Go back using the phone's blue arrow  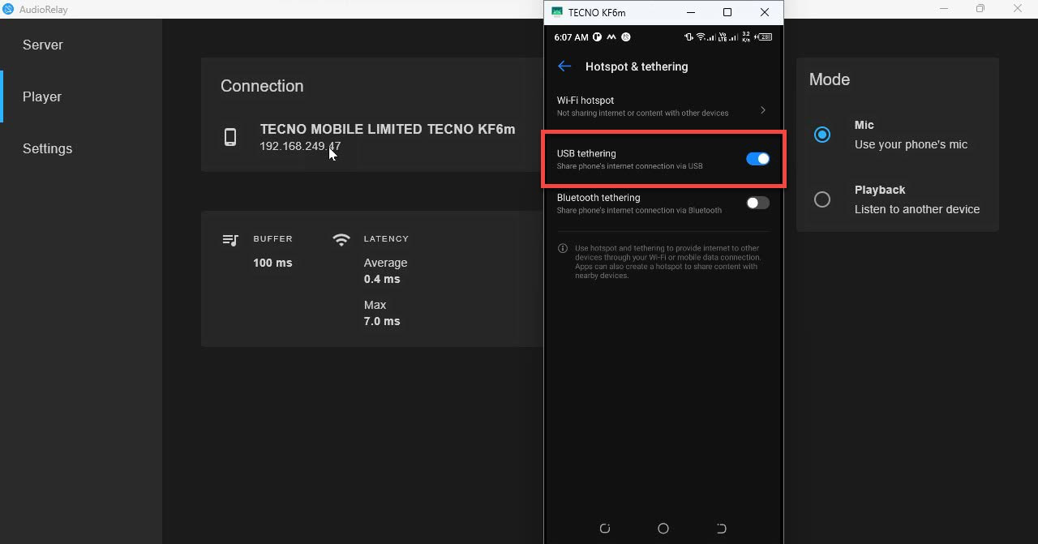coord(564,66)
